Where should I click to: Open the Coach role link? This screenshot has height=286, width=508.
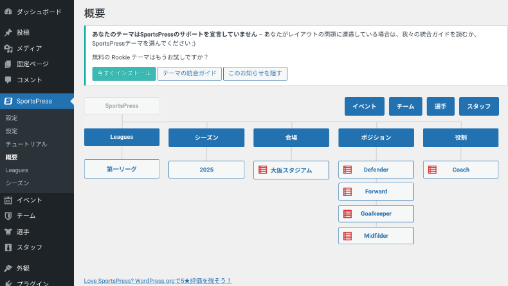click(460, 170)
